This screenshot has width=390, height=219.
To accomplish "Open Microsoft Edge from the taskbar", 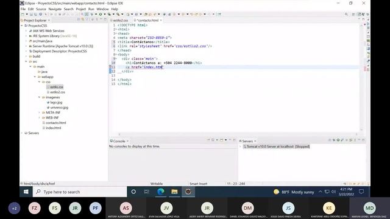I will 161,192.
